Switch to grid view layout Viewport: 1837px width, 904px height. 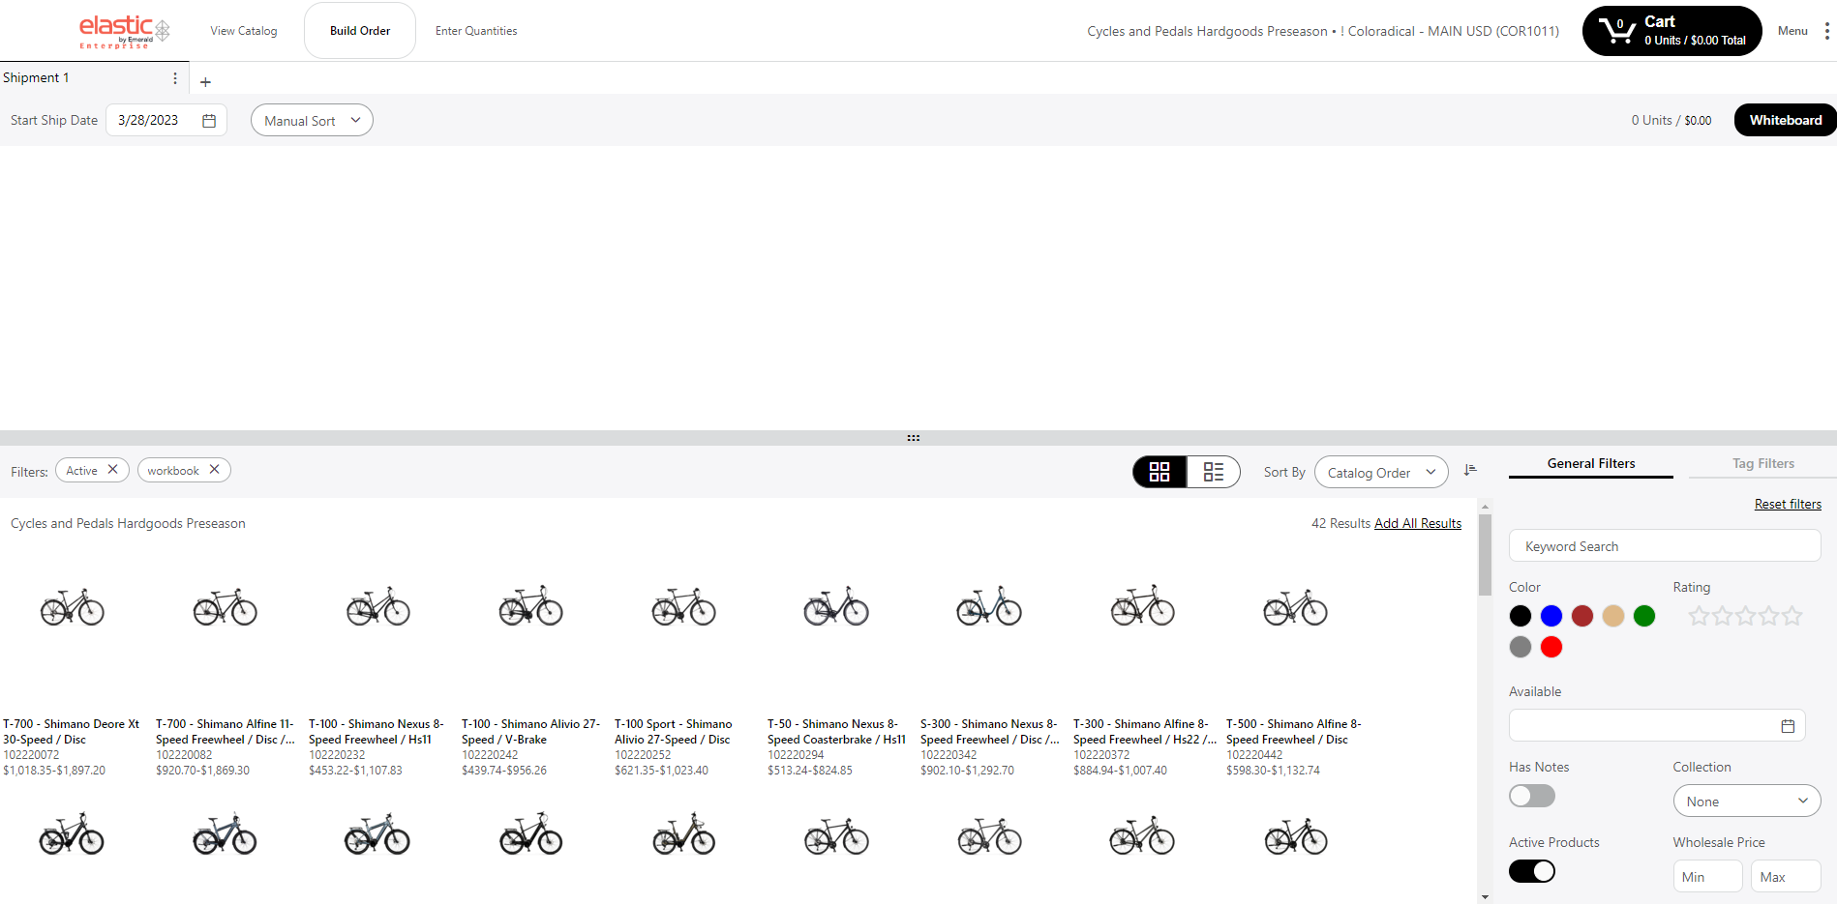pos(1159,472)
